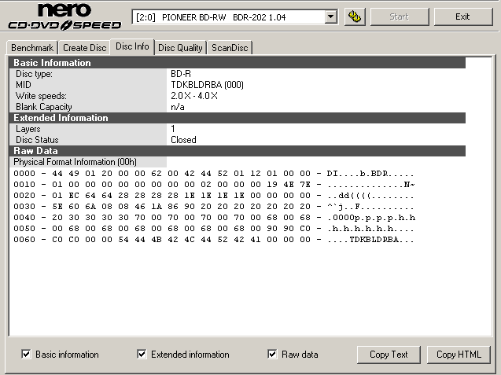Screen dimensions: 501x375
Task: Click the write speeds value 2.0X - 4.0X
Action: tap(194, 96)
